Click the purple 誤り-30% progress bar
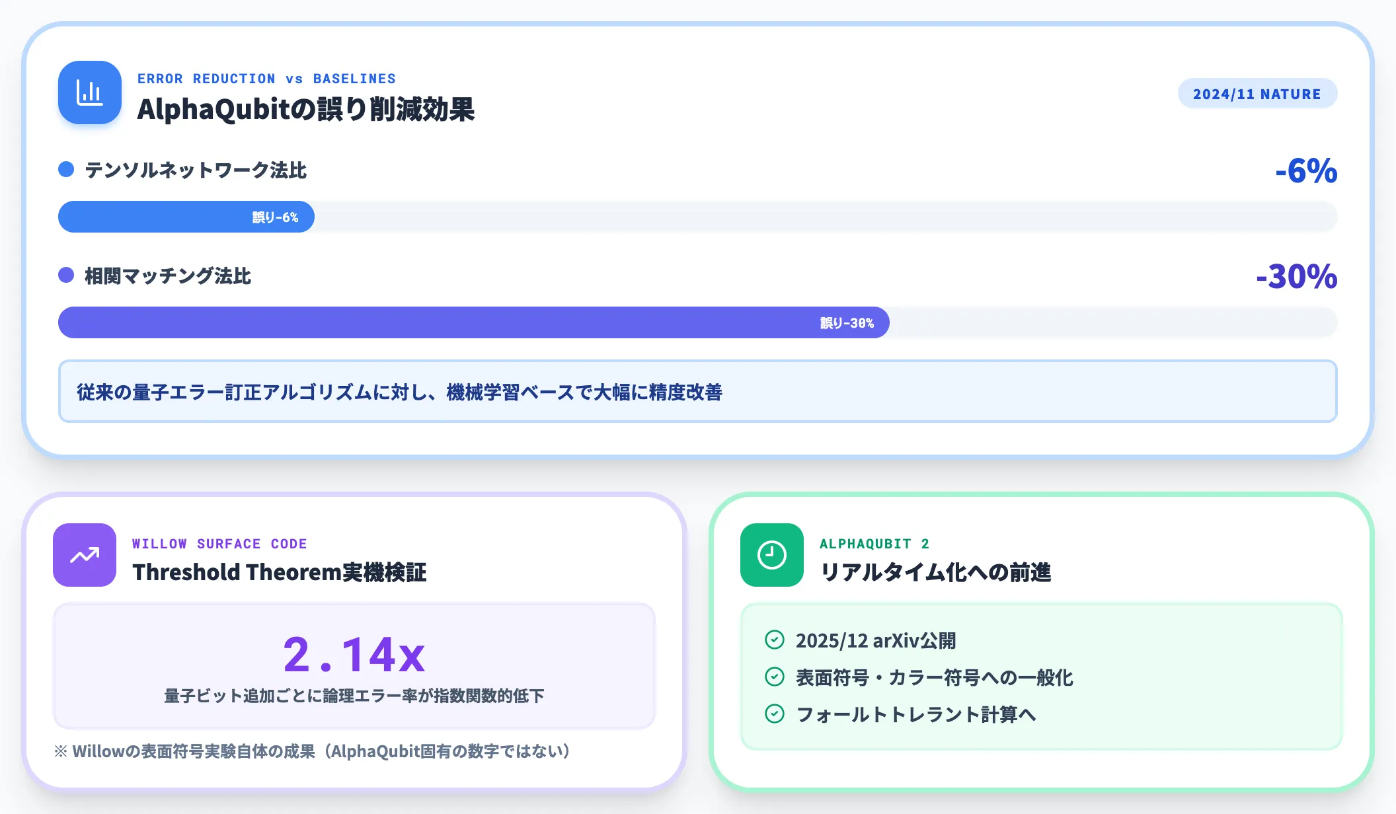 pyautogui.click(x=474, y=322)
